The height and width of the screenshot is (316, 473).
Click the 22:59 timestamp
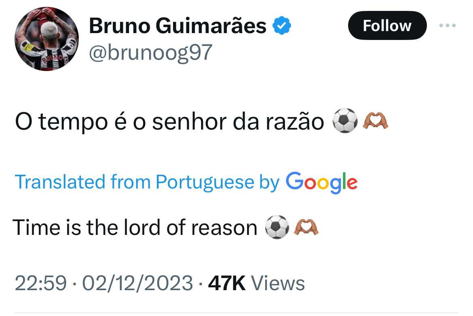click(x=40, y=283)
